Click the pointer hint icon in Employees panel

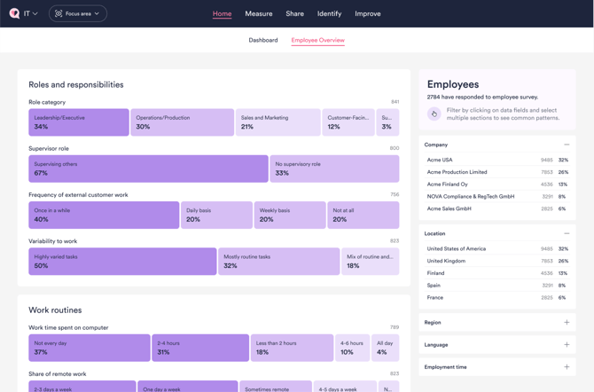pos(434,114)
